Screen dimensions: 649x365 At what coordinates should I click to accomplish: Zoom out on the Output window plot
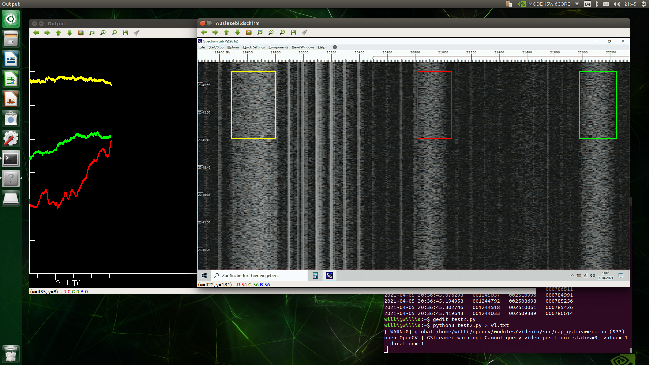[x=114, y=33]
